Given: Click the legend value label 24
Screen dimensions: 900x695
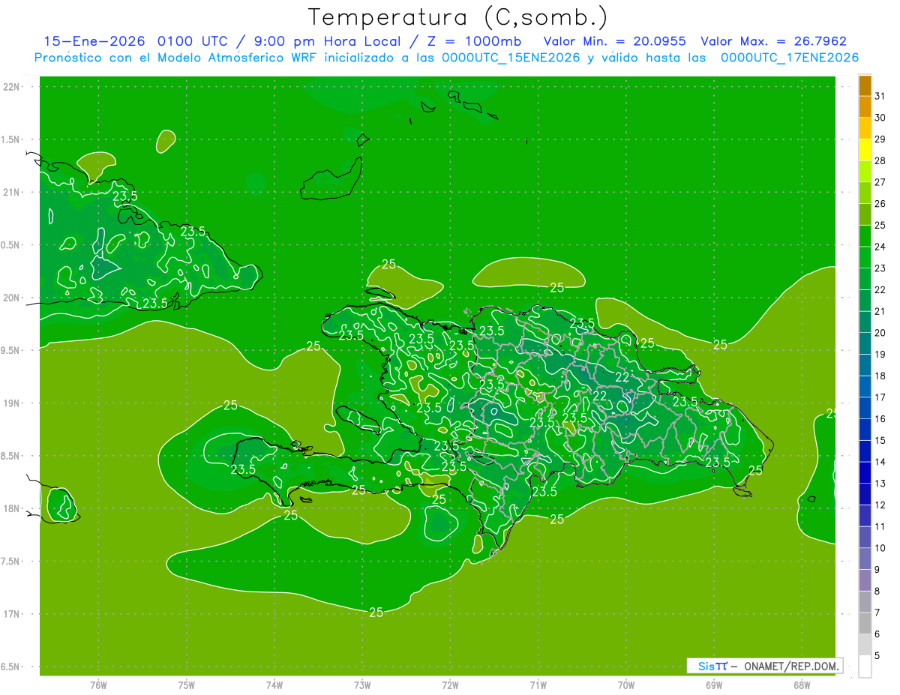Looking at the screenshot, I should pos(880,247).
